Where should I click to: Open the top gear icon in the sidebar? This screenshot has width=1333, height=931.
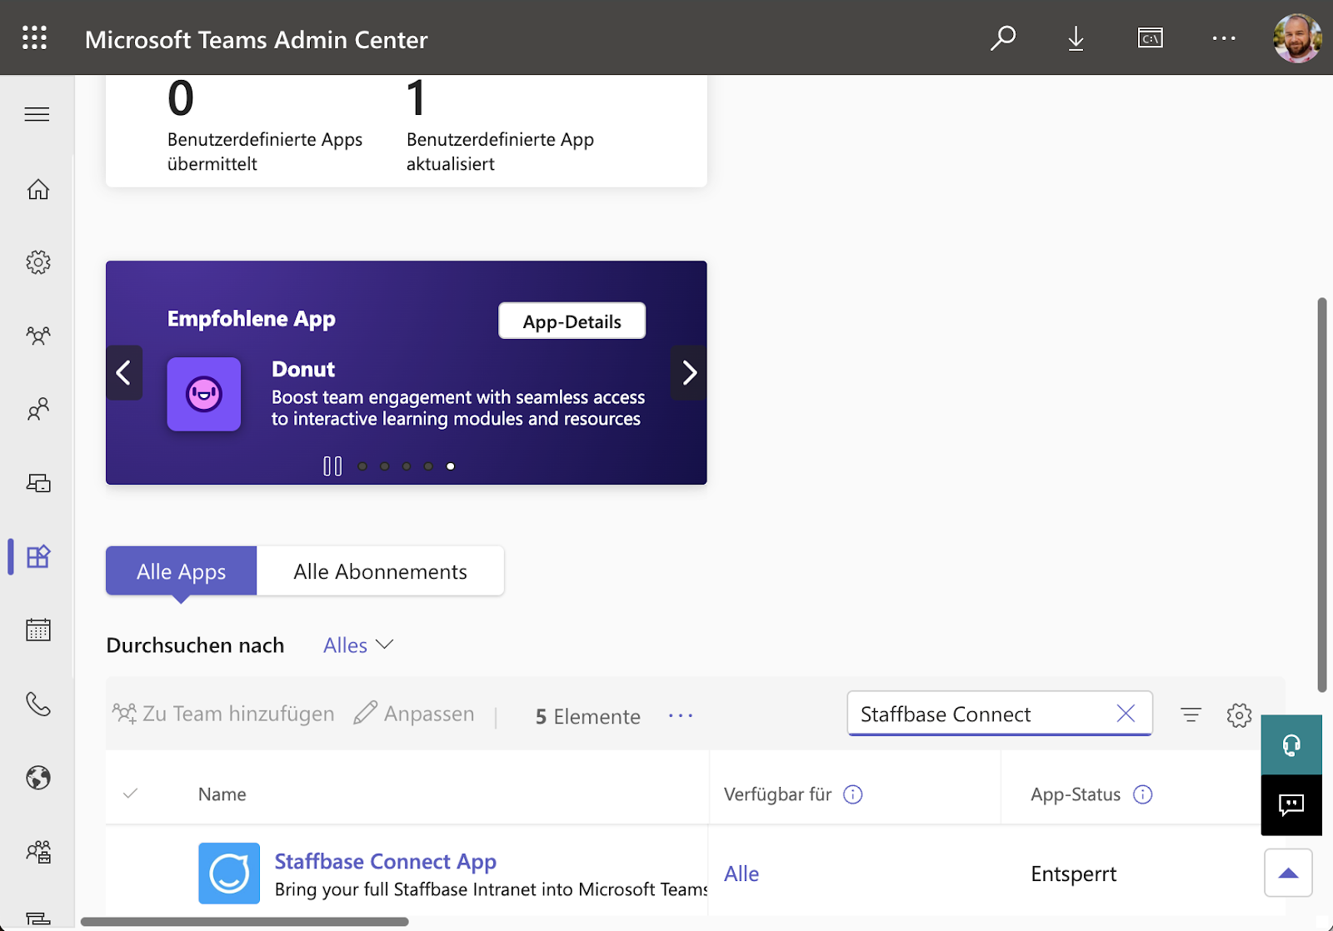pos(37,262)
